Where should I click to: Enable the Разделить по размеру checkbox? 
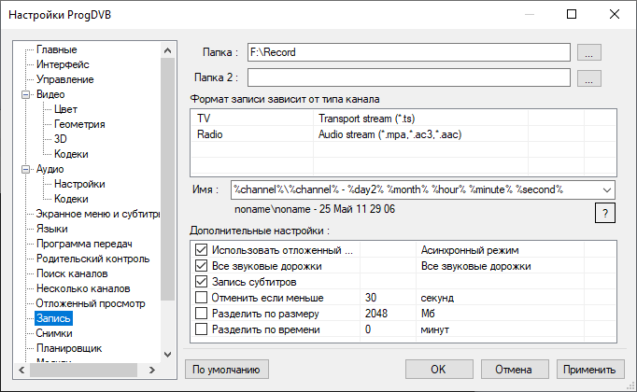201,314
